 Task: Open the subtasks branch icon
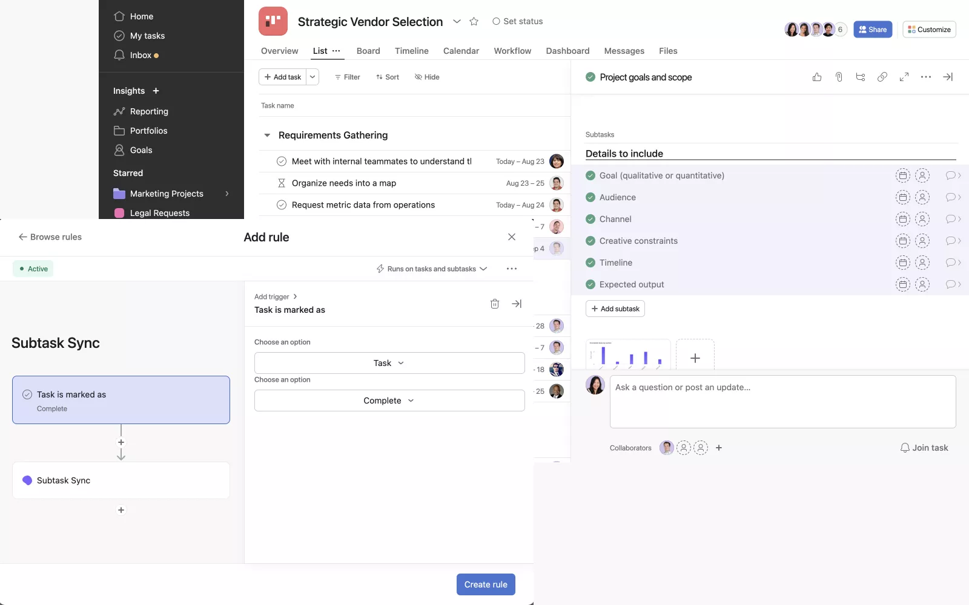coord(861,77)
